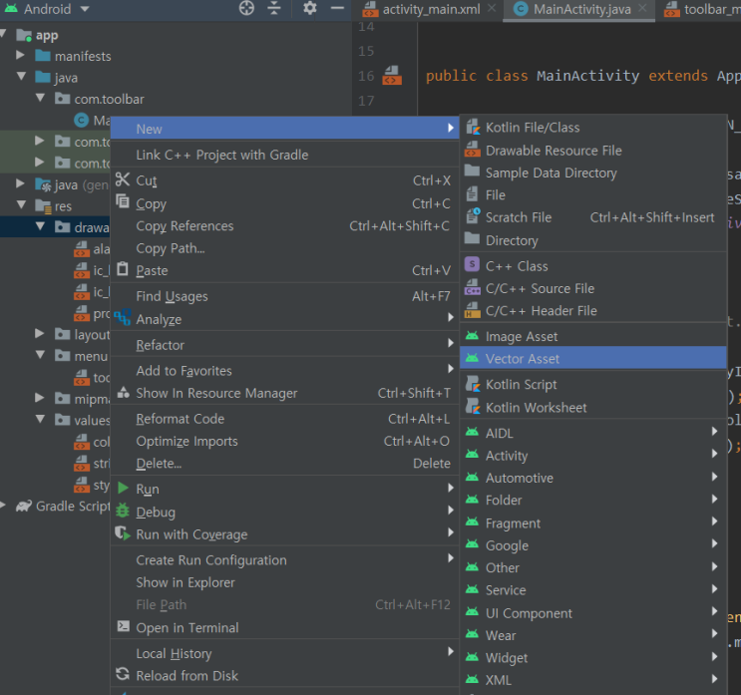Choose Kotlin Script entry
Screen dimensions: 741x695
click(x=592, y=384)
